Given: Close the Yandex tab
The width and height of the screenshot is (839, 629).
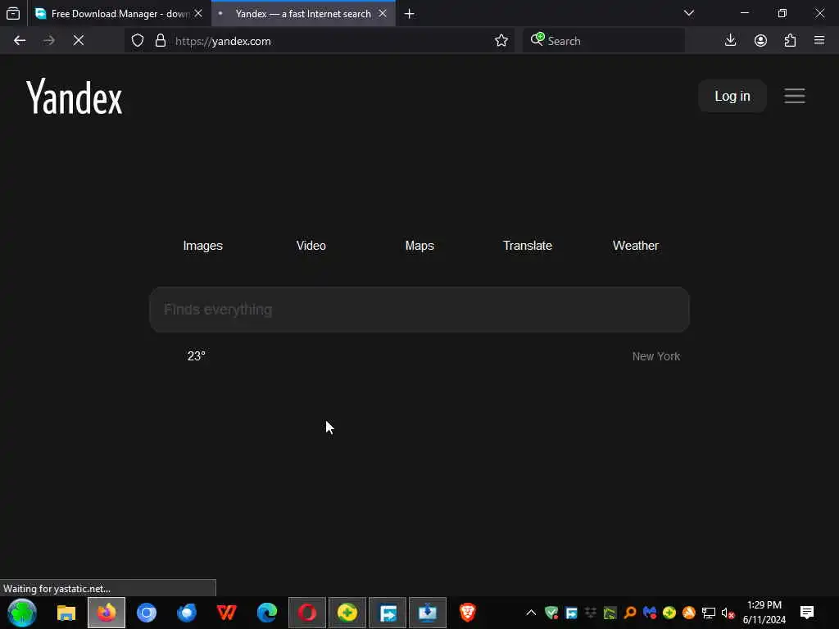Looking at the screenshot, I should coord(383,13).
